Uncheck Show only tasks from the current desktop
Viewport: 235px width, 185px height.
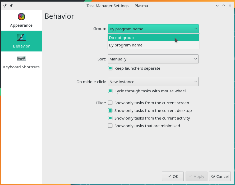[110, 111]
